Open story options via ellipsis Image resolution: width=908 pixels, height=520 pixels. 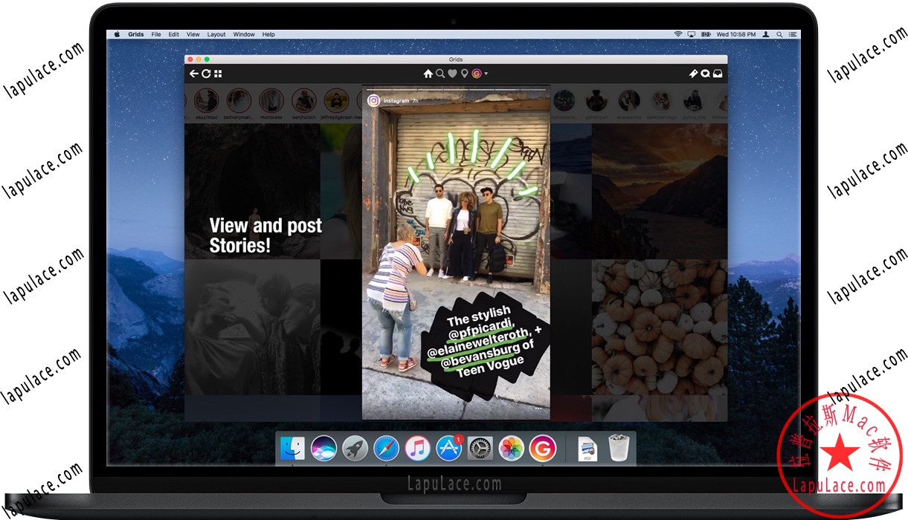click(538, 408)
